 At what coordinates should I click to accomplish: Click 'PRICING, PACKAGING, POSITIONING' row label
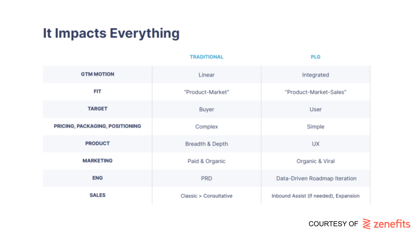pos(97,126)
